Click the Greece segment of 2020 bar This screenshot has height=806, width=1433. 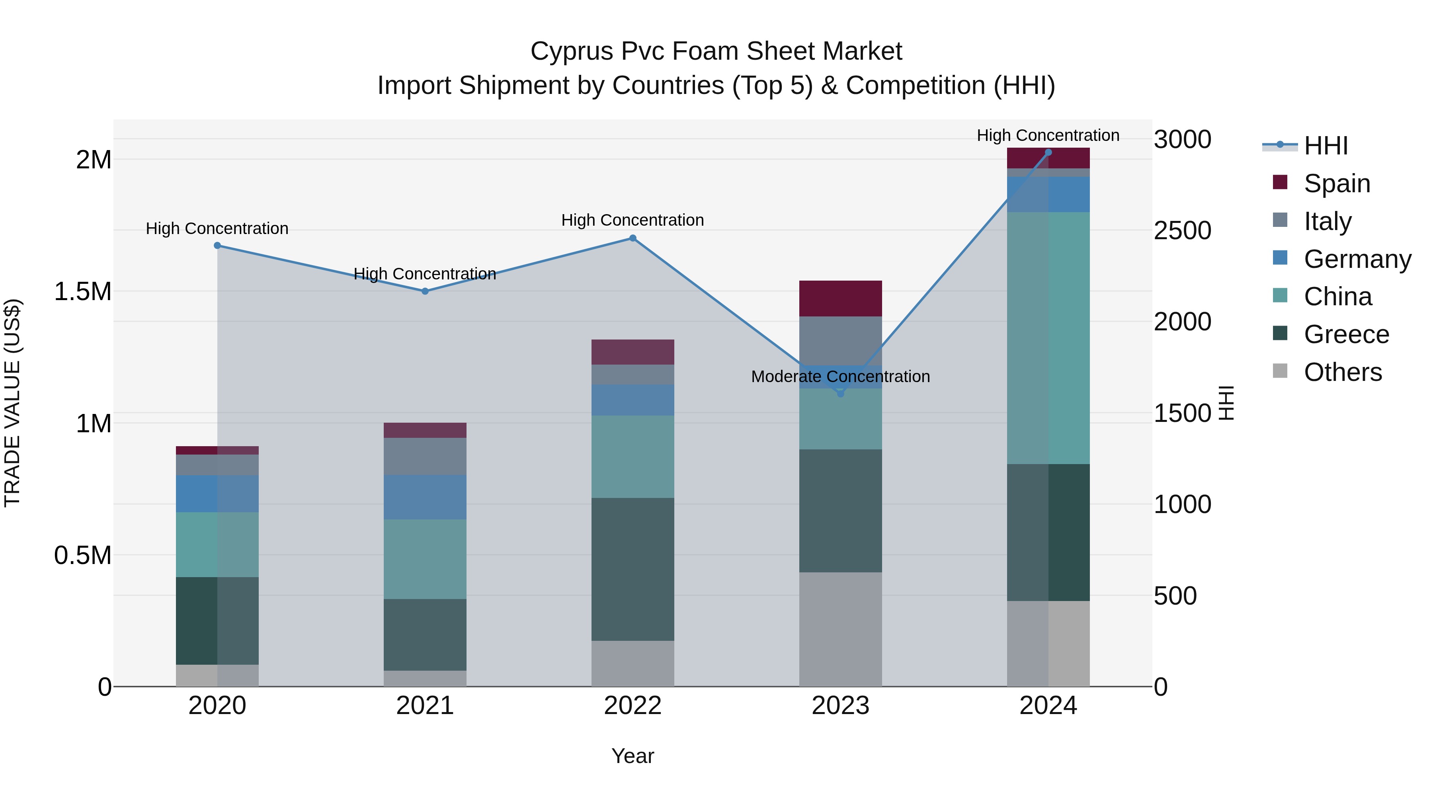tap(217, 621)
